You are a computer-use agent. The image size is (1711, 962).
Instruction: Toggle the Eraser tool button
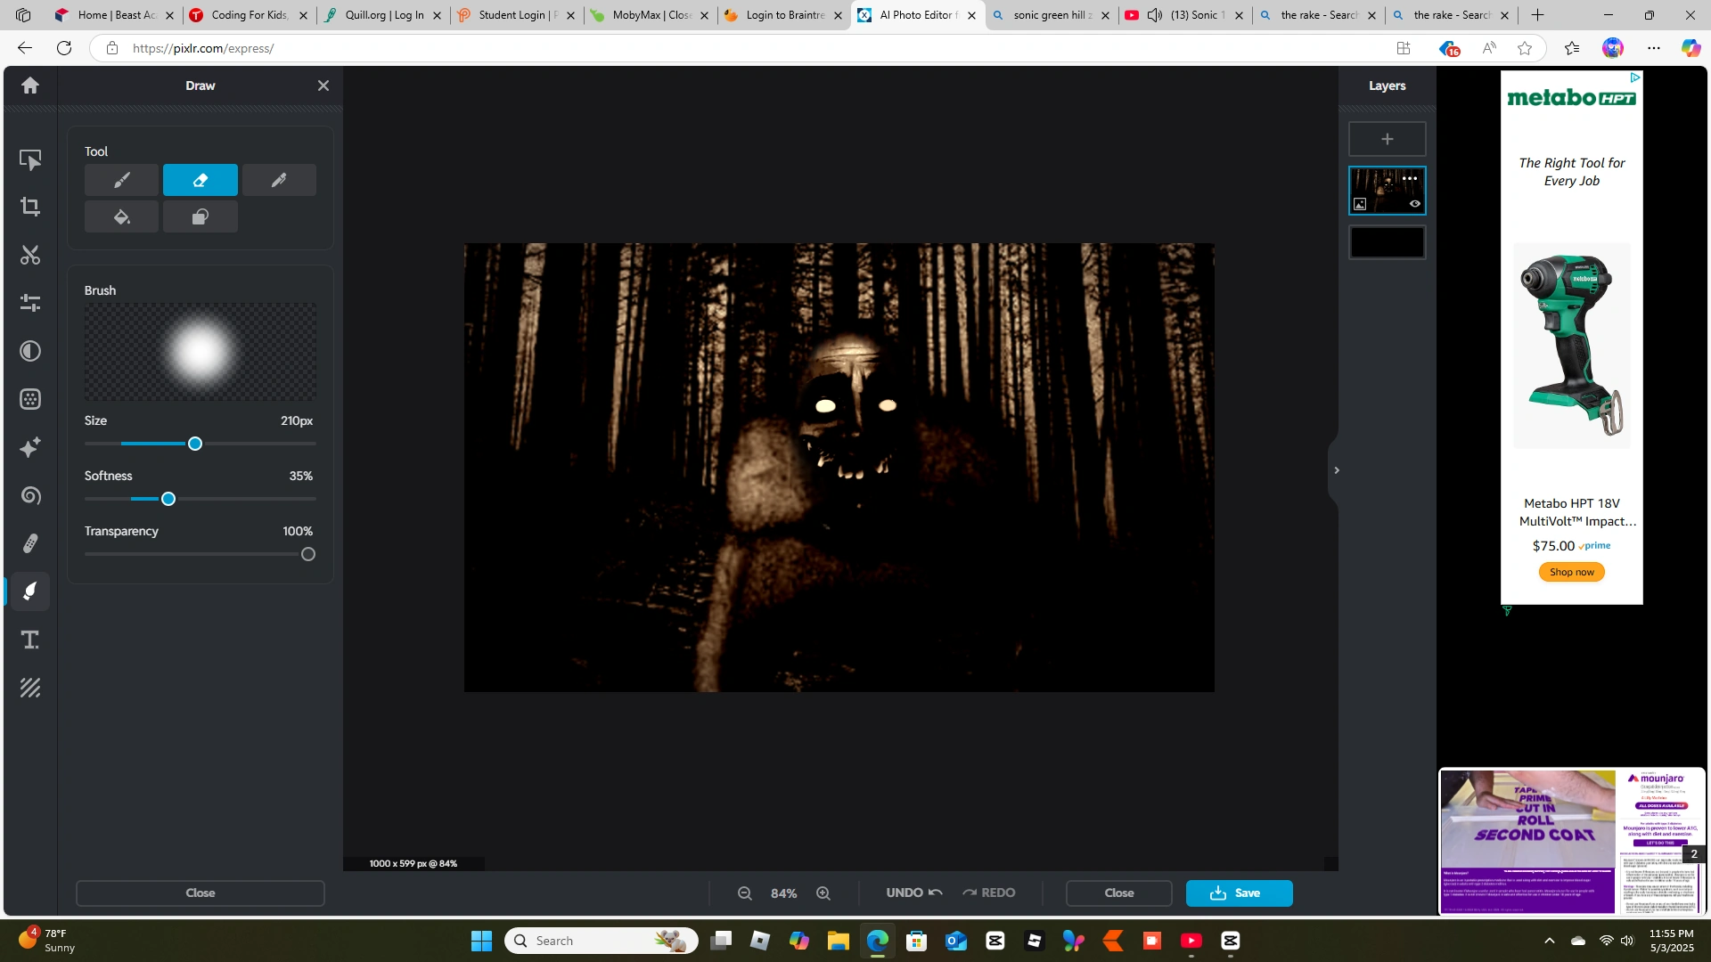[200, 180]
